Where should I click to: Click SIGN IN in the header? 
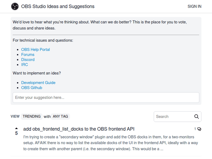pos(194,6)
